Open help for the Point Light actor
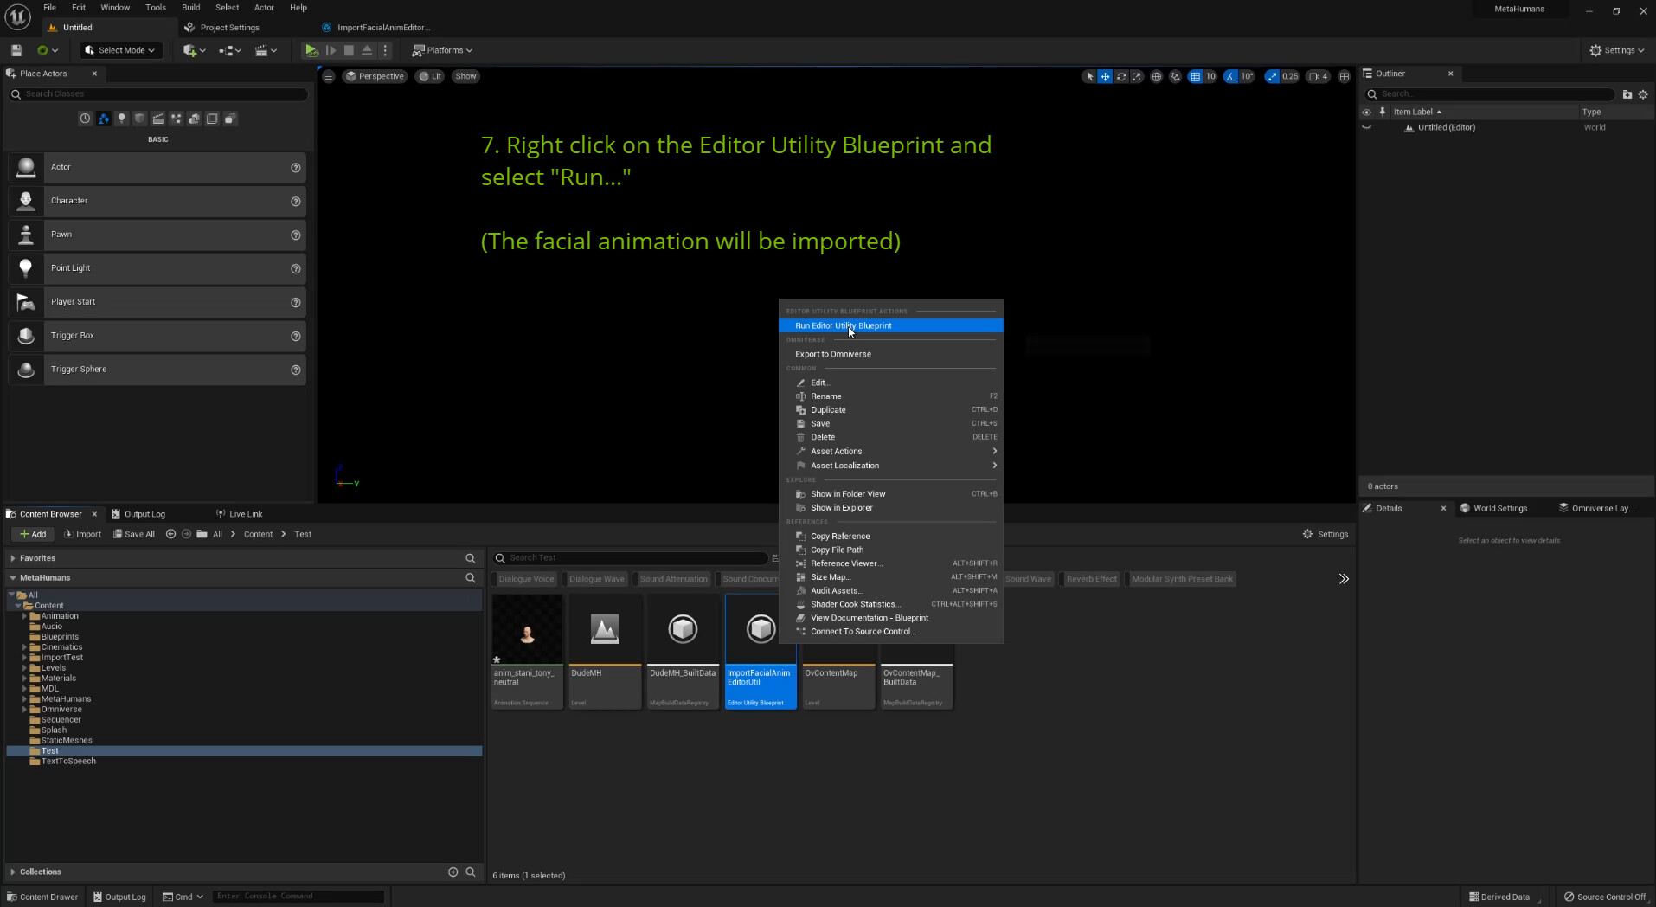 point(296,269)
